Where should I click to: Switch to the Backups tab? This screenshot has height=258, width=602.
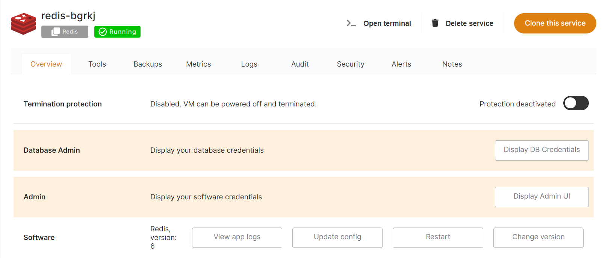(x=148, y=64)
